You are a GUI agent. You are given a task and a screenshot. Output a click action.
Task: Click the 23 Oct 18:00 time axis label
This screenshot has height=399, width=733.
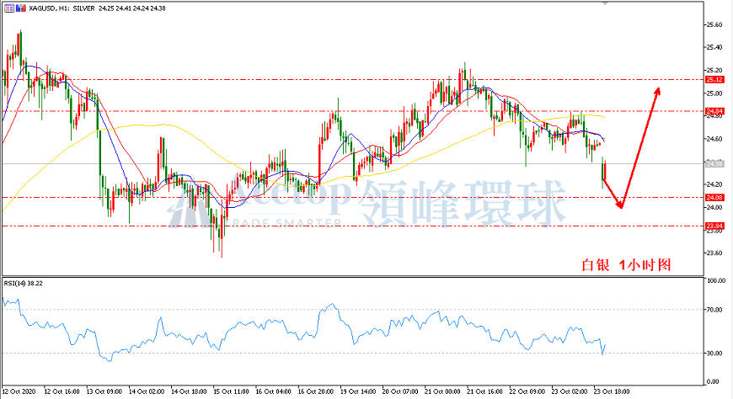click(x=612, y=391)
